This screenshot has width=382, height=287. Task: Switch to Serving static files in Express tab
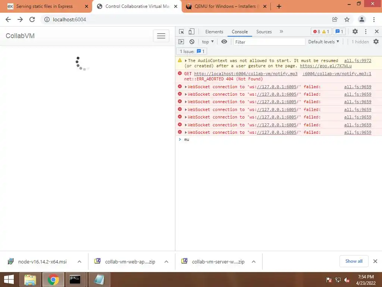pos(44,7)
